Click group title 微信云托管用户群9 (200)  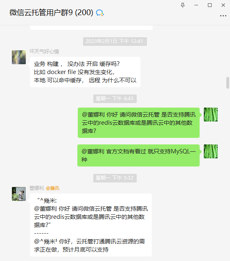(51, 13)
